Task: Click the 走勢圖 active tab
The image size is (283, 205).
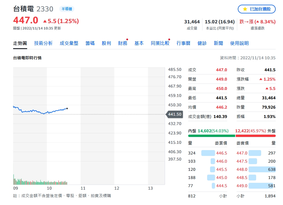Action: tap(20, 43)
